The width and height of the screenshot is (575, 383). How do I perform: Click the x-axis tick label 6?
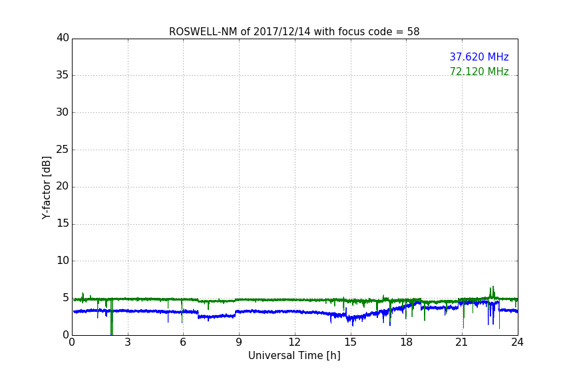pyautogui.click(x=184, y=342)
